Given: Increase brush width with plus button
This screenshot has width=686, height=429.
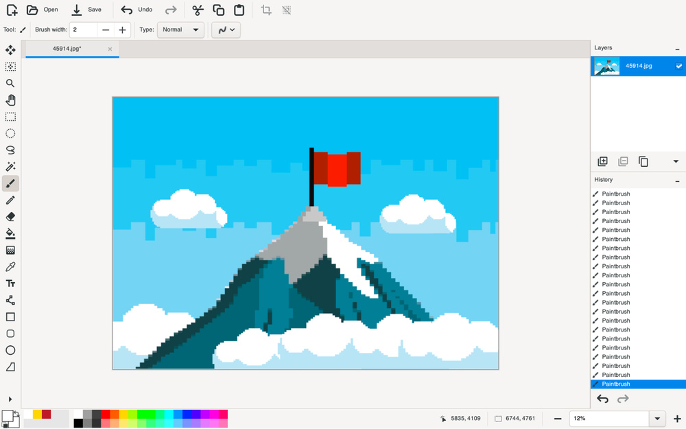Looking at the screenshot, I should (x=123, y=30).
